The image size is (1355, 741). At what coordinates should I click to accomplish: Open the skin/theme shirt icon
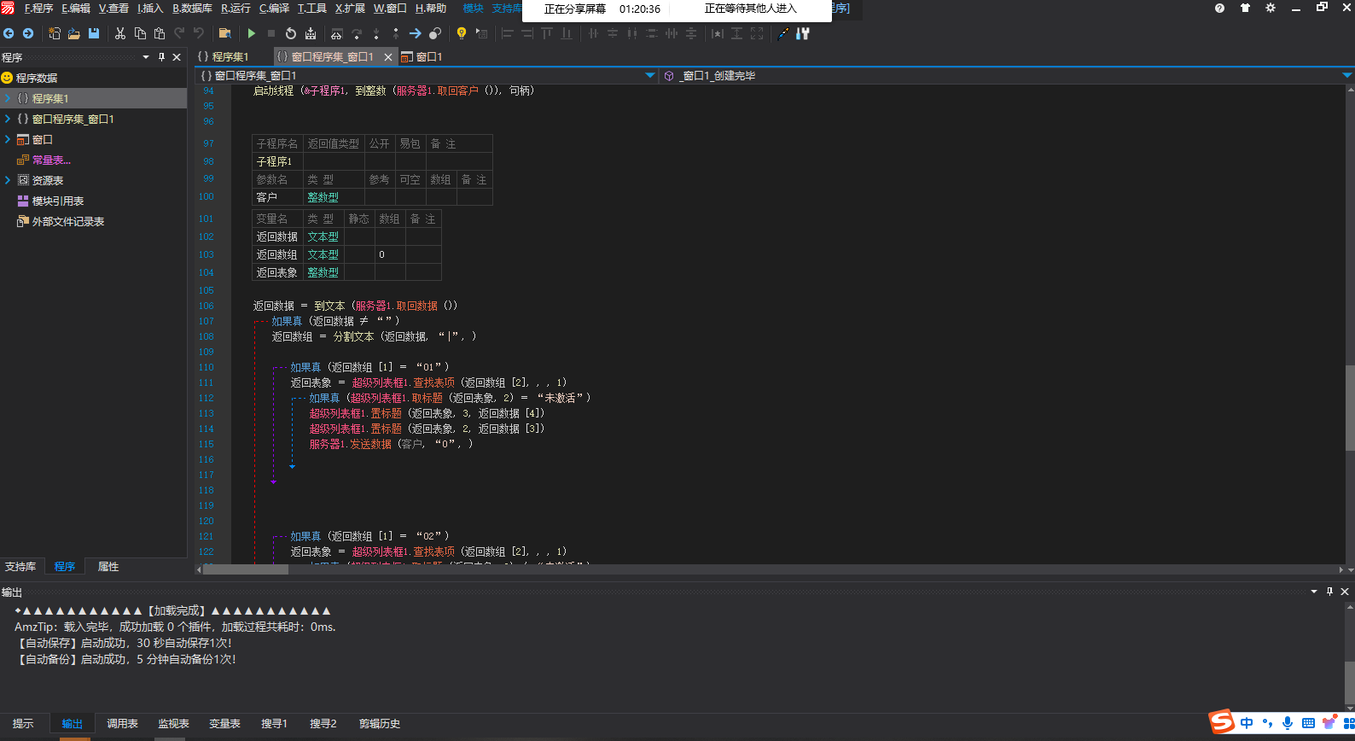point(1245,8)
